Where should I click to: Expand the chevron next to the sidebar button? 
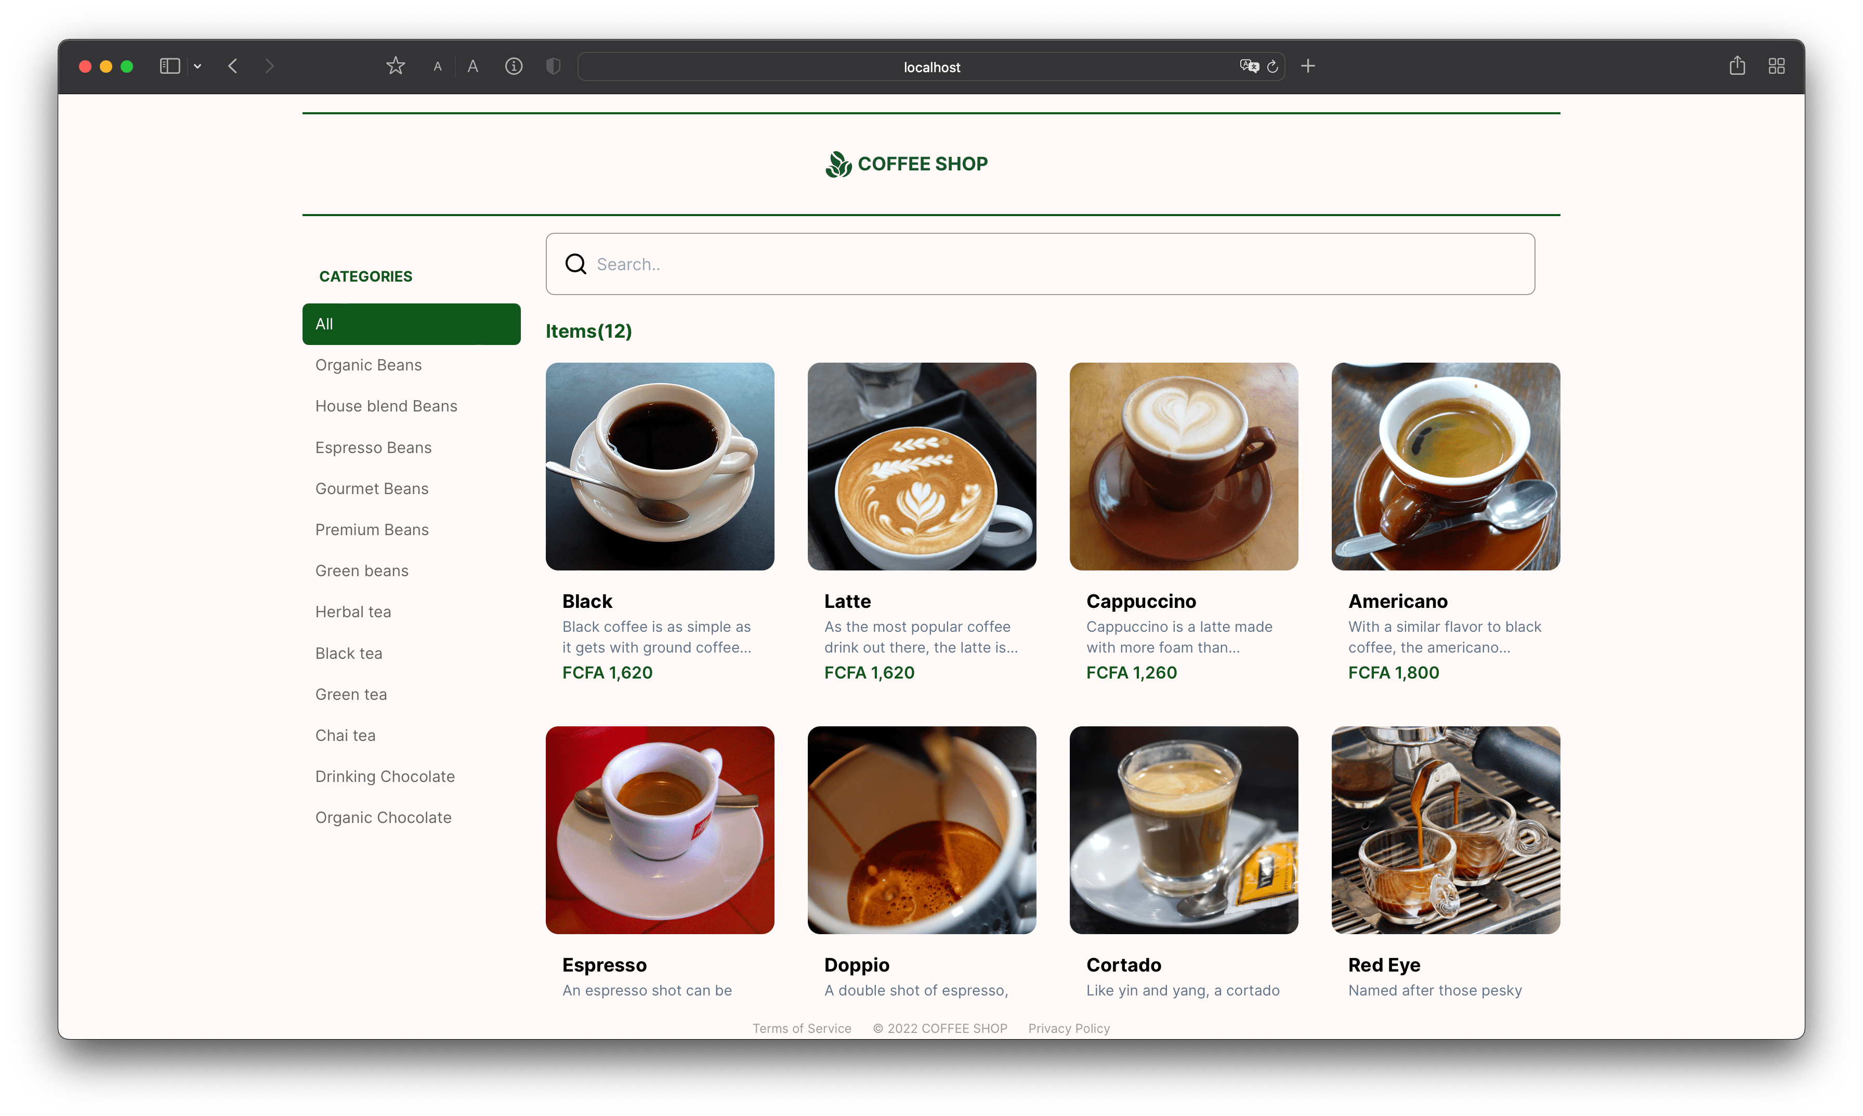click(x=198, y=66)
